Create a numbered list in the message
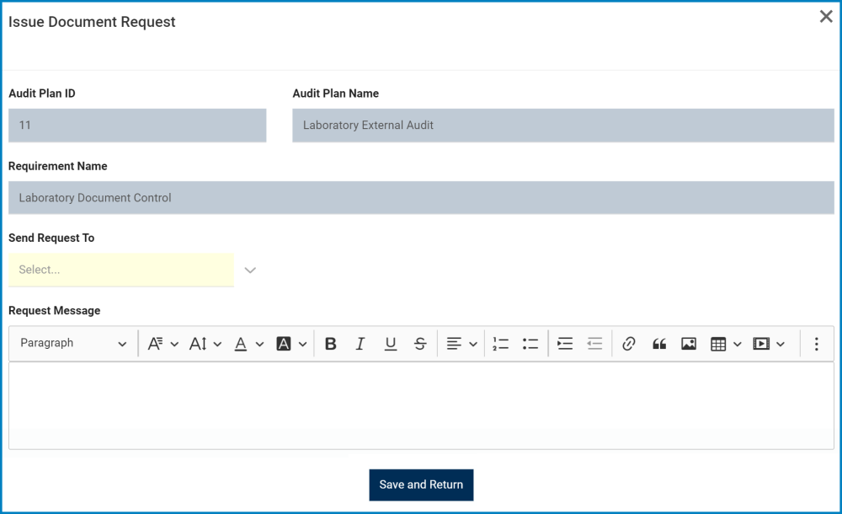This screenshot has height=514, width=842. [x=500, y=343]
